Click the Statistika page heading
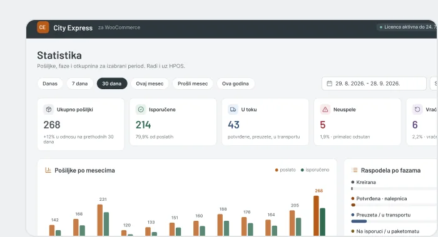Screen dimensions: 438x237 point(59,55)
